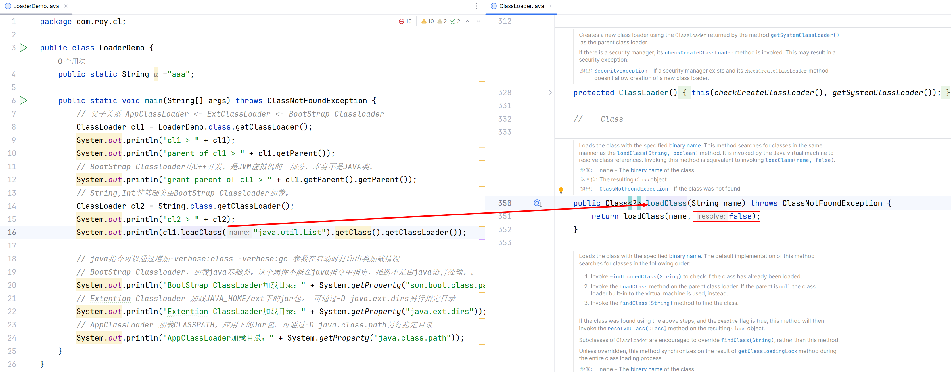
Task: Open the editor tab options three-dot menu
Action: click(x=476, y=6)
